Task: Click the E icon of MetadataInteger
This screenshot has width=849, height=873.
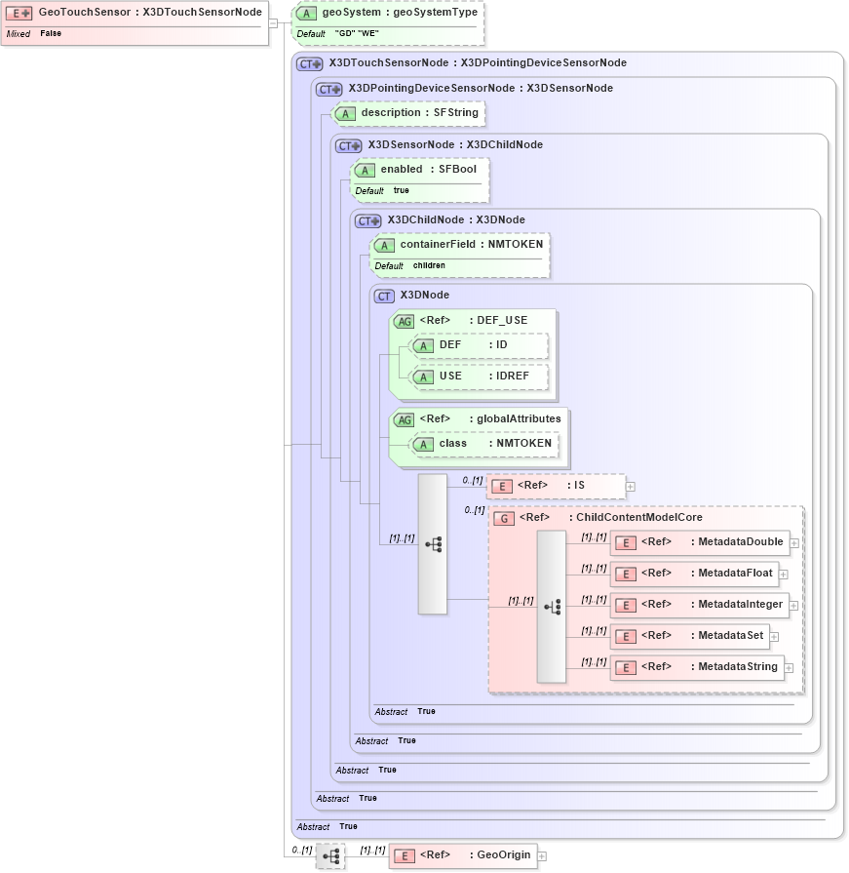Action: point(626,606)
